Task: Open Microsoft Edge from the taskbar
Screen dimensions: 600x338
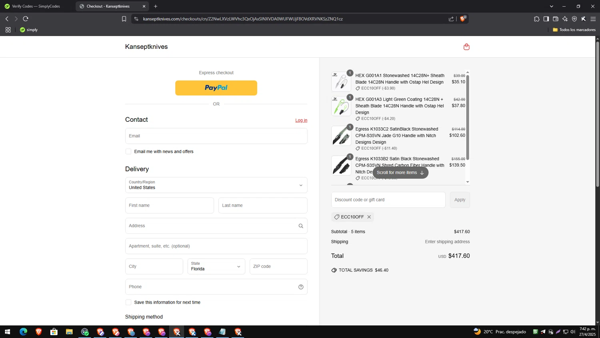Action: tap(23, 332)
